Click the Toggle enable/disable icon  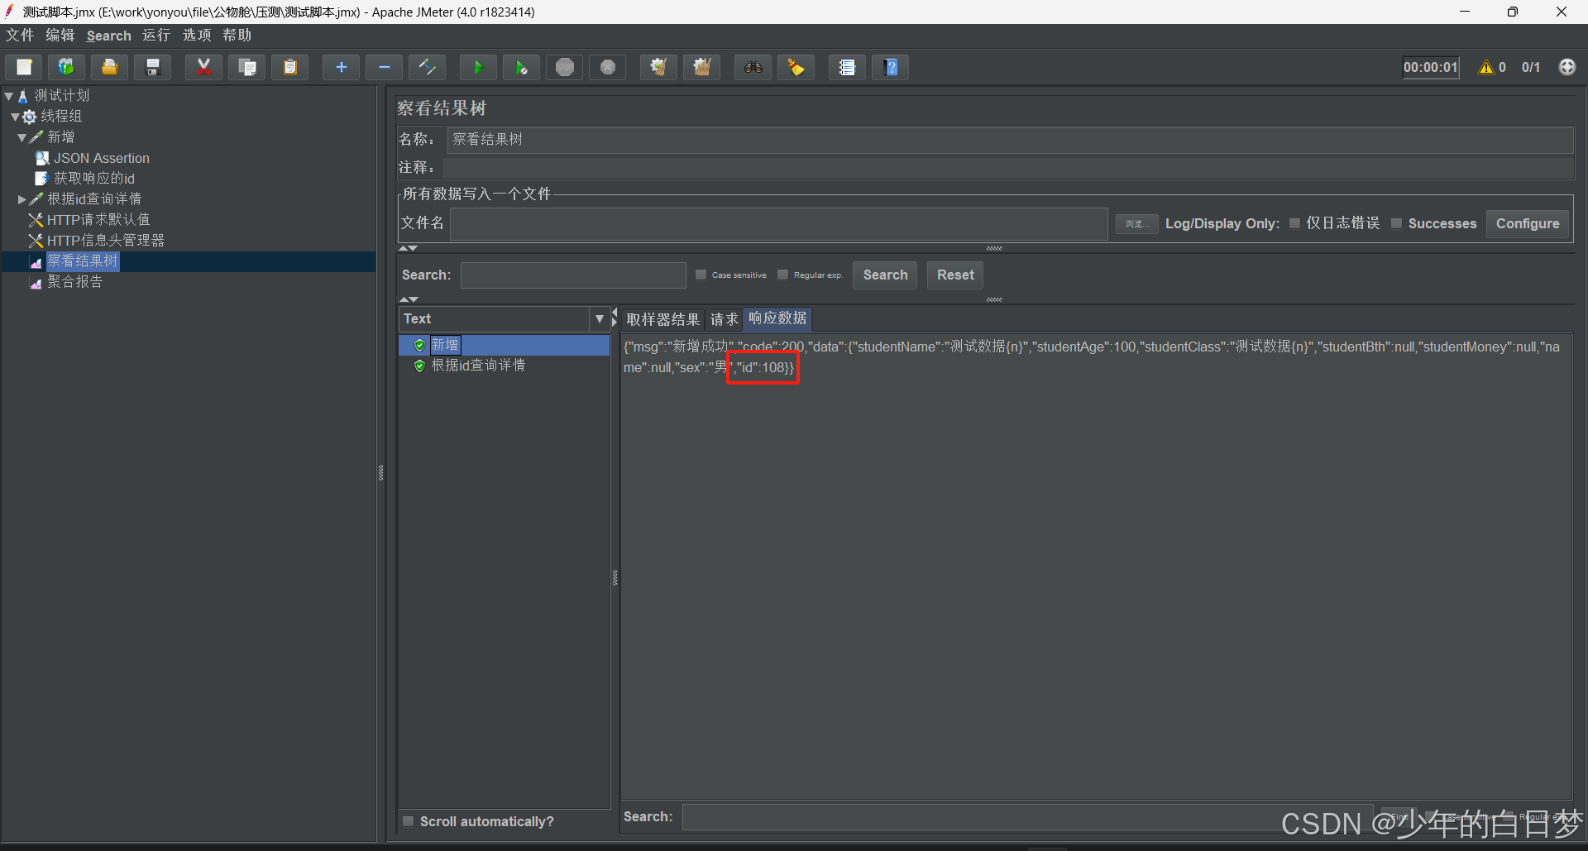428,67
